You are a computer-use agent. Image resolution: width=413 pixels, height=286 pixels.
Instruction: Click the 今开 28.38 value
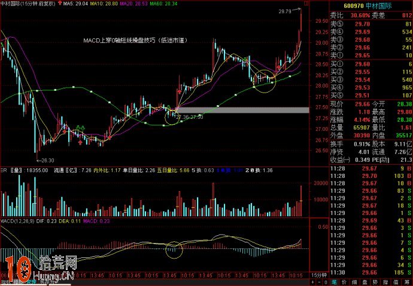pyautogui.click(x=405, y=104)
